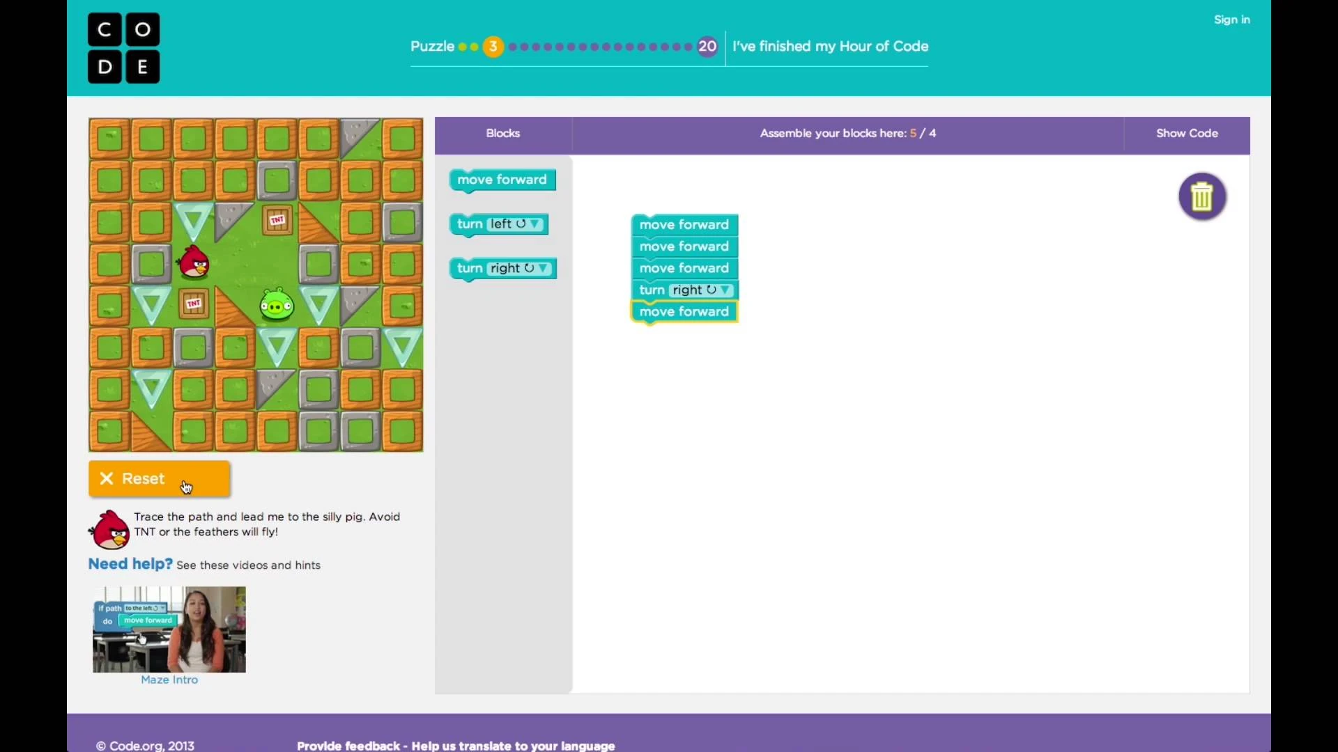Click the TNT crate below the bird

tap(194, 304)
